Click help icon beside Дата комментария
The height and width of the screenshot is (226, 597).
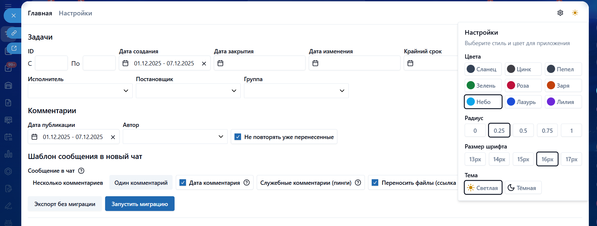[x=247, y=183]
